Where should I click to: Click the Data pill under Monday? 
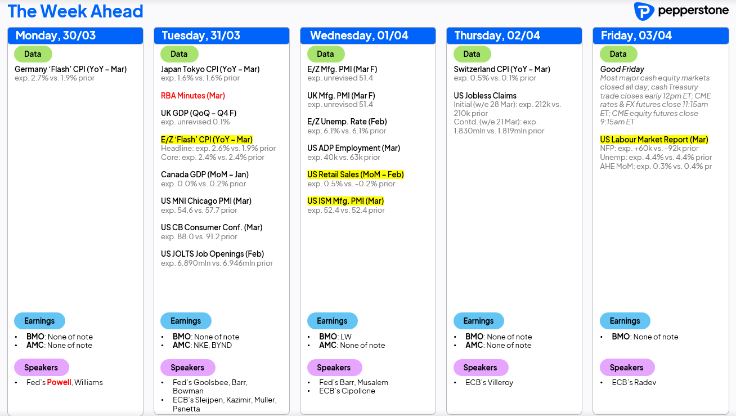tap(33, 54)
